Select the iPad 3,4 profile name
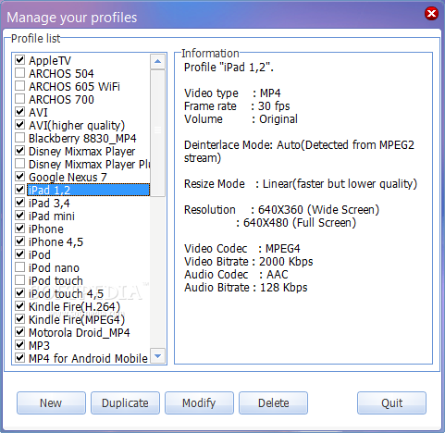Viewport: 445px width, 433px height. 49,204
